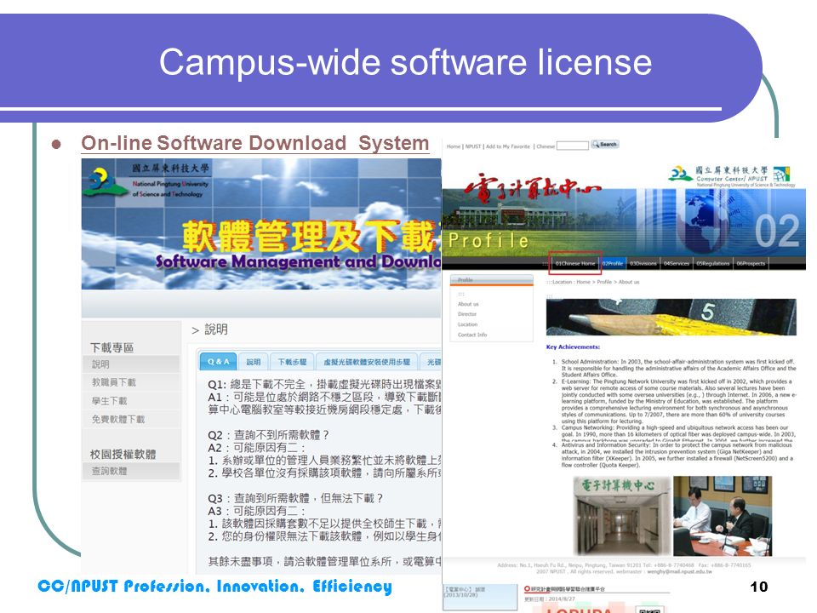817x613 pixels.
Task: Open the Home link in the top bar
Action: click(x=454, y=146)
